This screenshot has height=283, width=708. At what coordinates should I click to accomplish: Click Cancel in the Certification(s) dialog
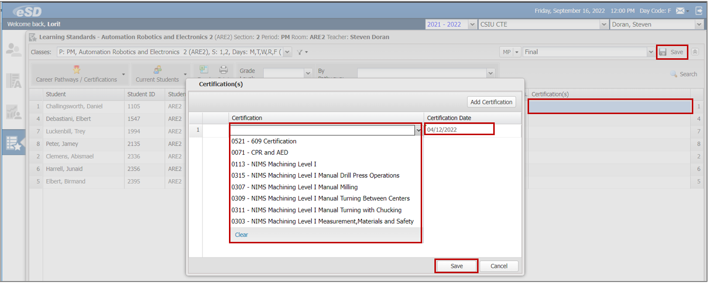click(x=499, y=266)
